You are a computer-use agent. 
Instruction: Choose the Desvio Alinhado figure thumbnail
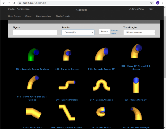pyautogui.click(x=102, y=85)
